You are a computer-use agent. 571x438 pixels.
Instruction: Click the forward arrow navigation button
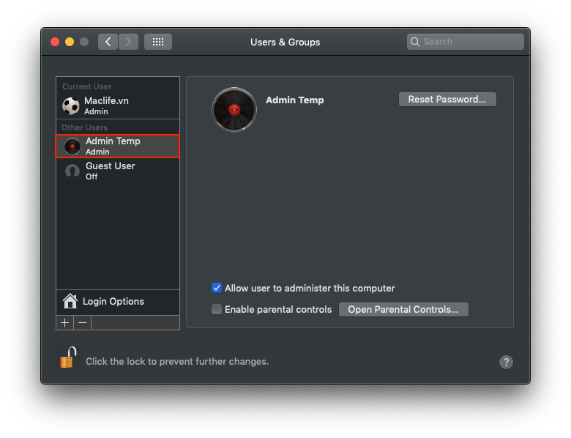point(128,42)
